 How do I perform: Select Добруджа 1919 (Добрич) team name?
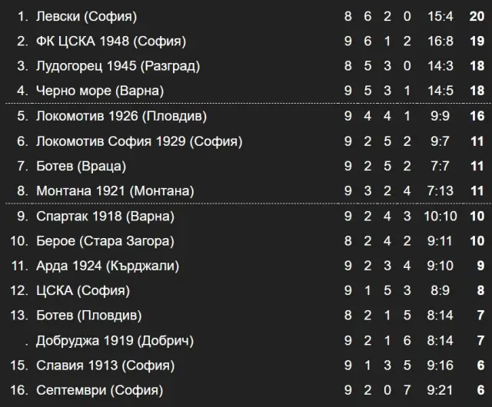click(115, 340)
